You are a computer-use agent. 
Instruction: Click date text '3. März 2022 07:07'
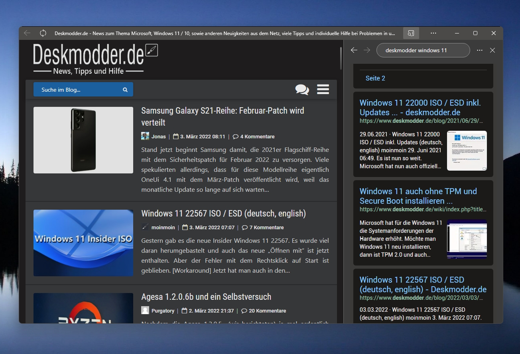pyautogui.click(x=212, y=227)
